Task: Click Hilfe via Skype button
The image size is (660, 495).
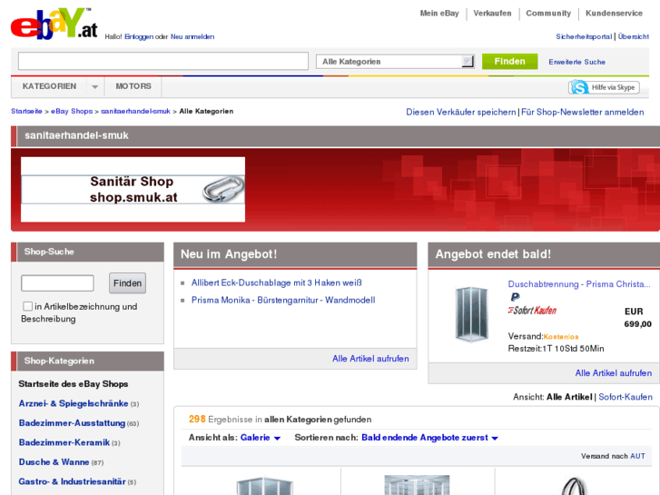Action: point(604,87)
